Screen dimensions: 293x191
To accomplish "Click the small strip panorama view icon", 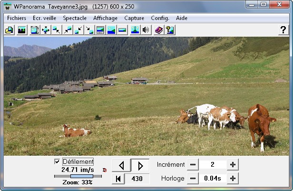I will click(x=122, y=30).
